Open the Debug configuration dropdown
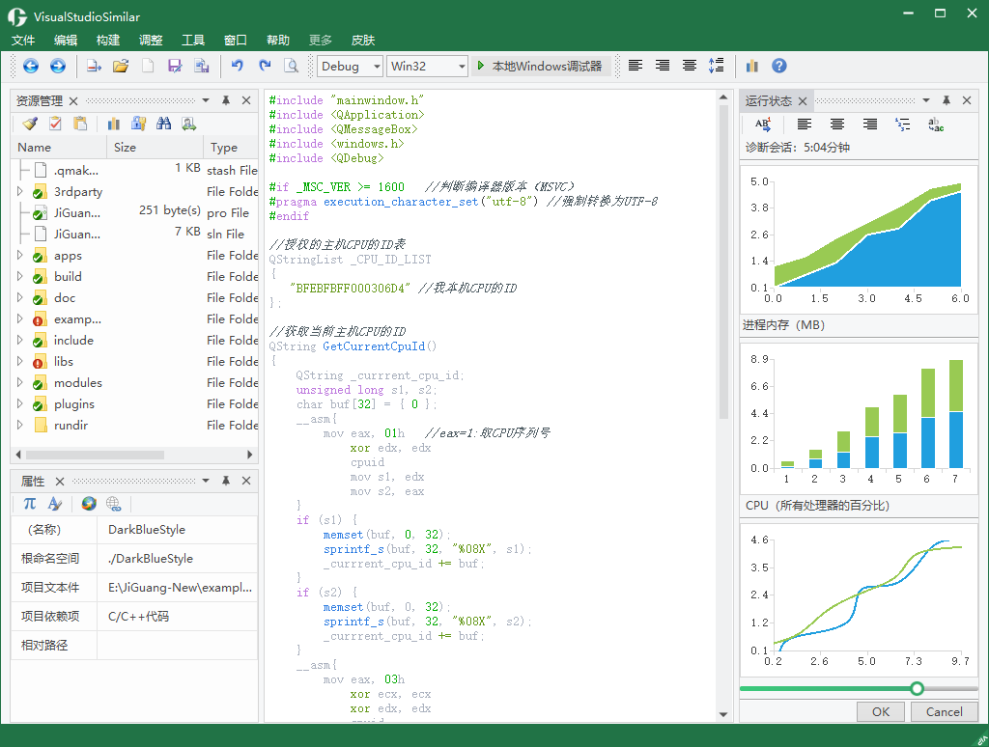Viewport: 989px width, 747px height. (x=350, y=67)
